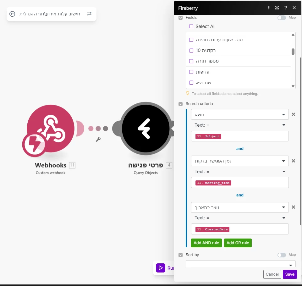Collapse the Sort by section
Image resolution: width=302 pixels, height=286 pixels.
pyautogui.click(x=180, y=255)
